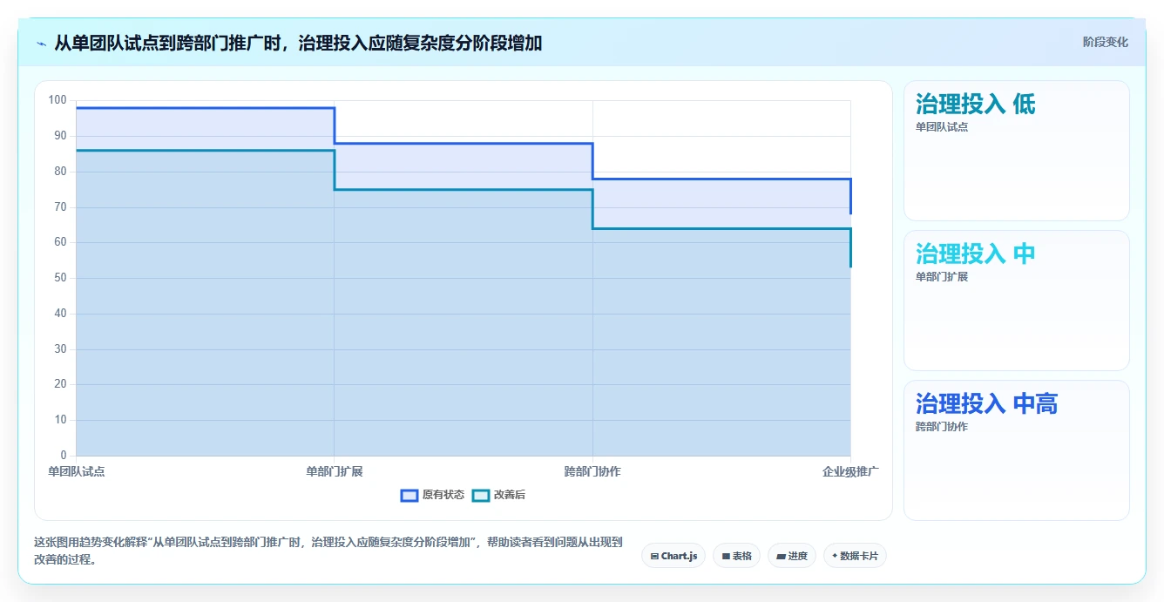Click the 原有状态 blue legend swatch

pyautogui.click(x=409, y=495)
